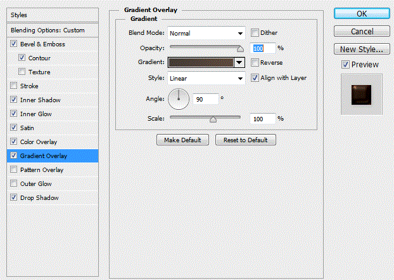This screenshot has height=280, width=394.
Task: Enable the Stroke effect checkbox
Action: [15, 86]
